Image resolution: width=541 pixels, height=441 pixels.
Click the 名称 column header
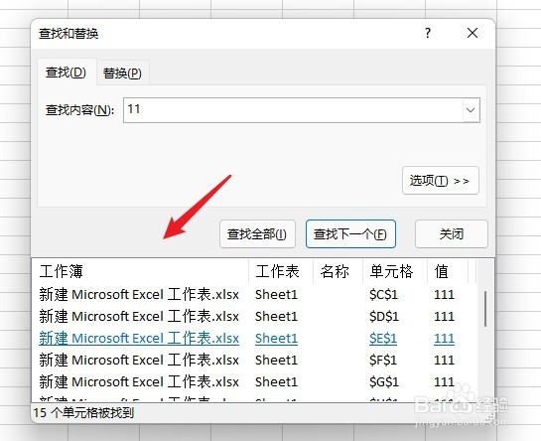point(338,271)
